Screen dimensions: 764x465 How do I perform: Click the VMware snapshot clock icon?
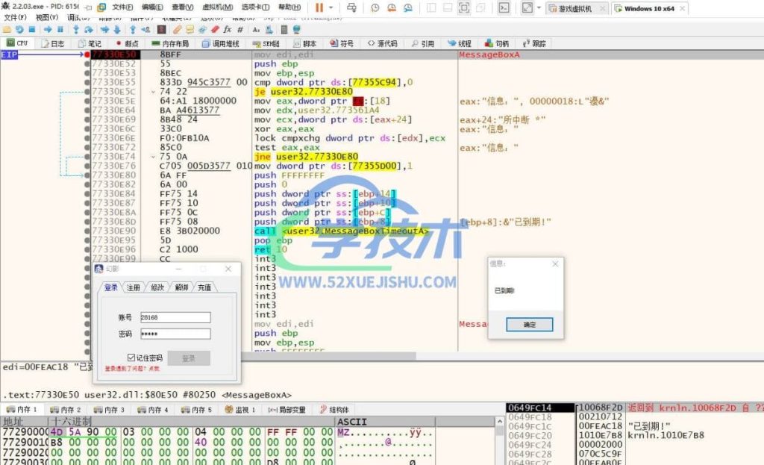click(375, 7)
